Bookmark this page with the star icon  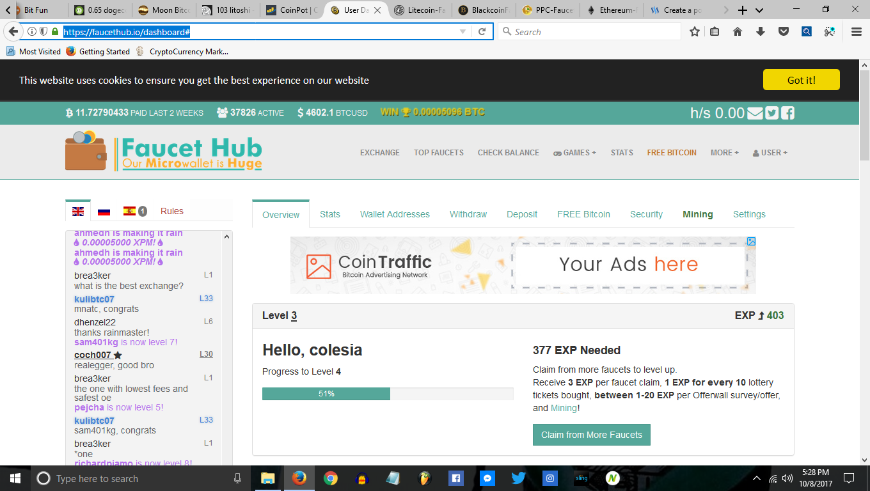click(695, 31)
